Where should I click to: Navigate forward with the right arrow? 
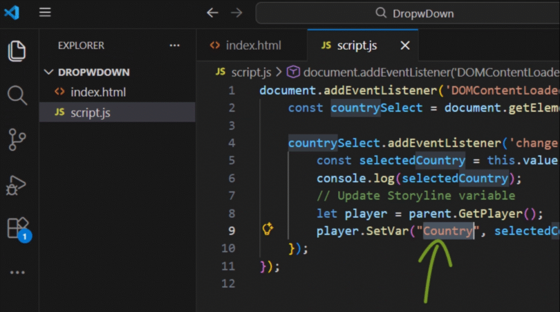click(x=236, y=13)
